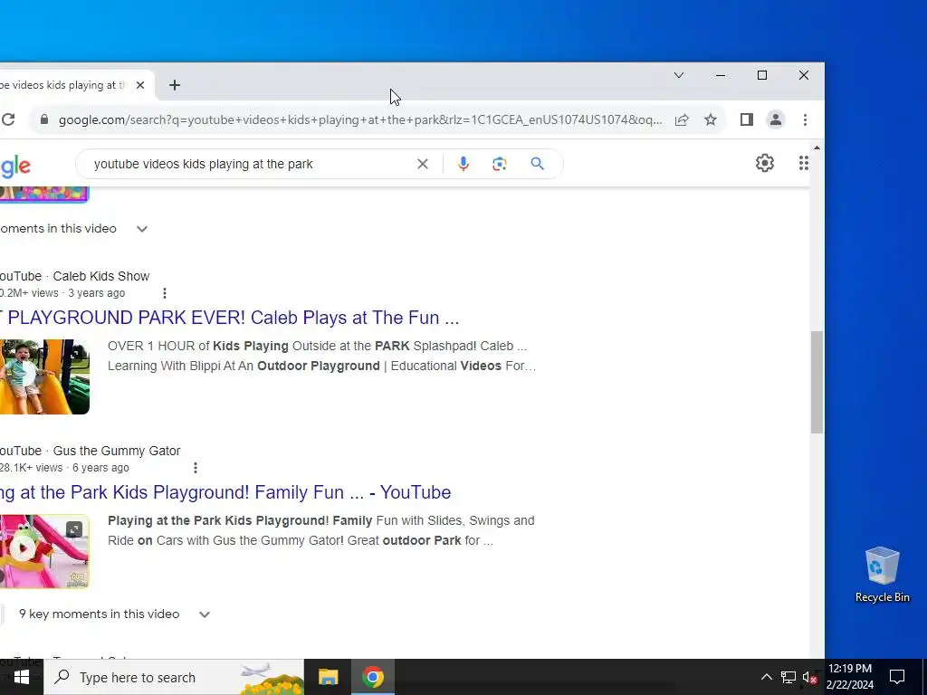Play the Gus the Gummy Gator video thumbnail
Viewport: 927px width, 695px height.
[x=44, y=551]
